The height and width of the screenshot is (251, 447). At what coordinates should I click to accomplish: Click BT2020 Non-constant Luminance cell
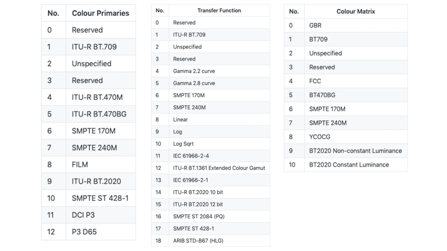pyautogui.click(x=355, y=151)
